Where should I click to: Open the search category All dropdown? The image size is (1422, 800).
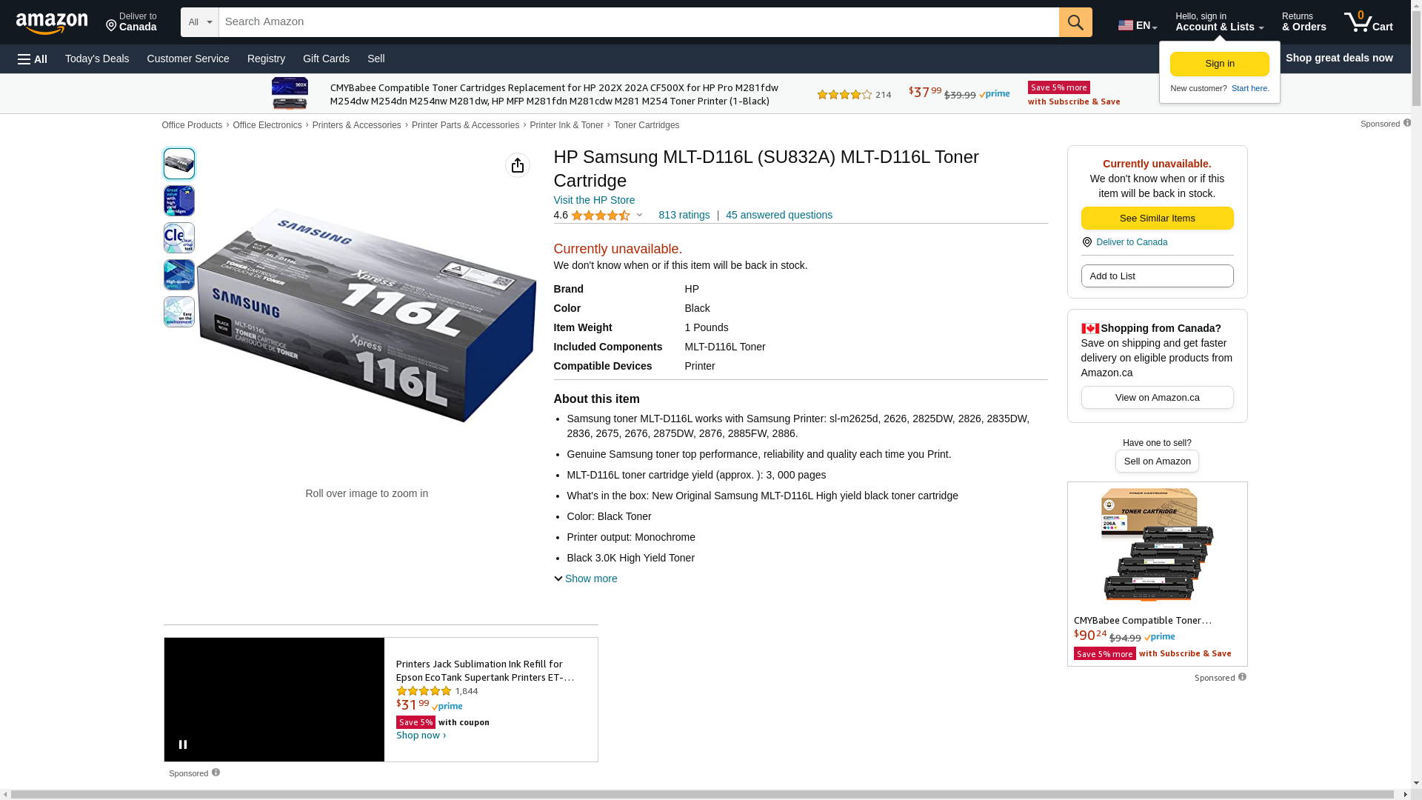200,22
